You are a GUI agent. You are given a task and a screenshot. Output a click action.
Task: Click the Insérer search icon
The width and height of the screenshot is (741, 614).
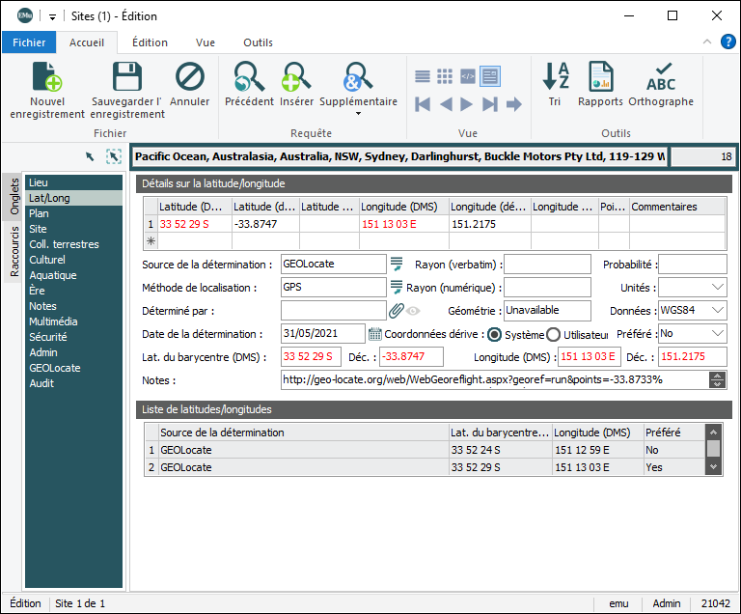[296, 77]
